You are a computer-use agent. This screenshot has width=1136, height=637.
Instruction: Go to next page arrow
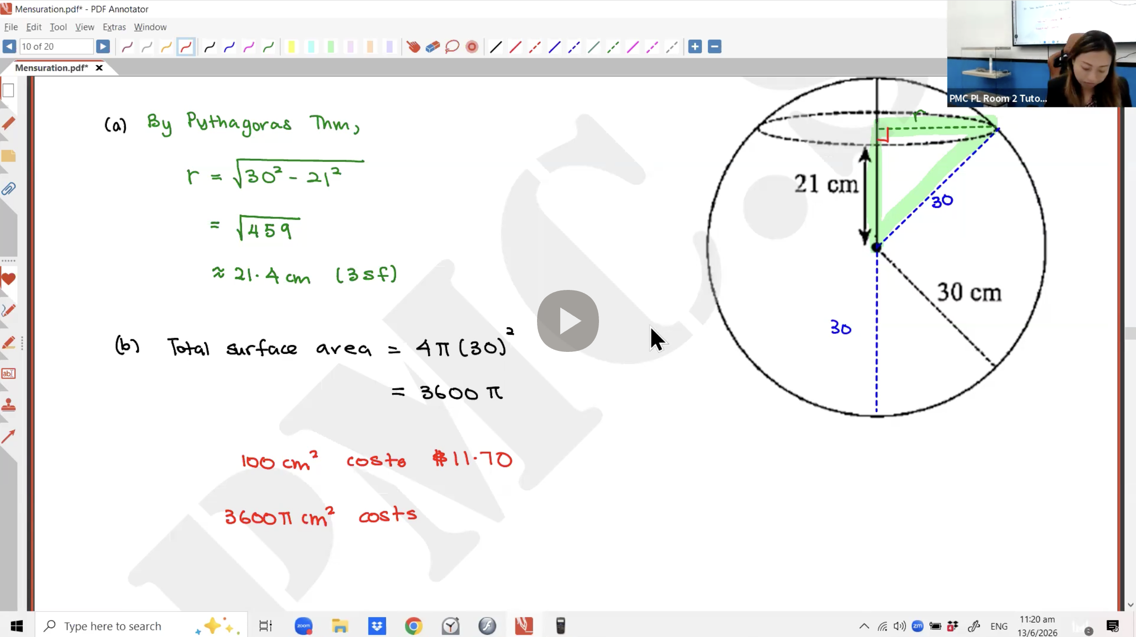pyautogui.click(x=103, y=46)
